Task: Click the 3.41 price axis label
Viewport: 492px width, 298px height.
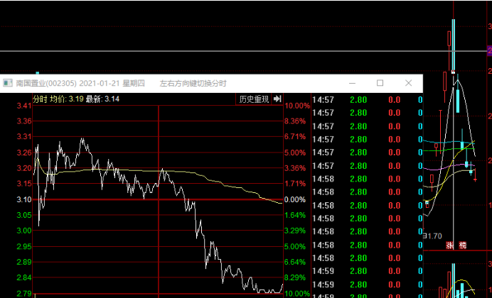Action: [24, 106]
